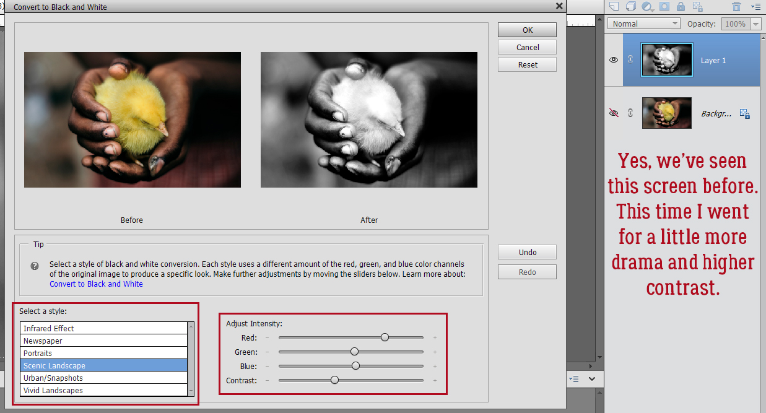Reset the black and white settings
This screenshot has height=413, width=766.
tap(527, 64)
